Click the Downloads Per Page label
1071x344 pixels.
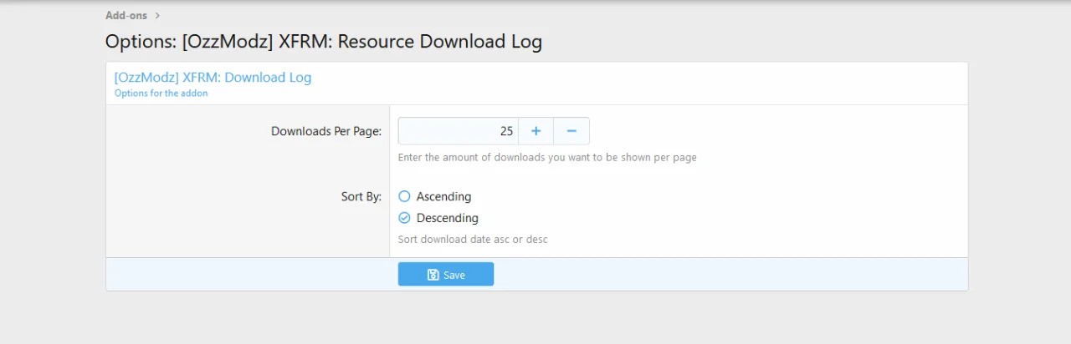click(325, 131)
